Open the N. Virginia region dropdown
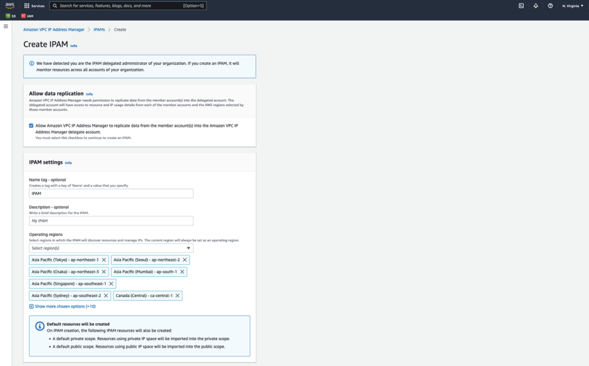The height and width of the screenshot is (366, 589). tap(572, 6)
